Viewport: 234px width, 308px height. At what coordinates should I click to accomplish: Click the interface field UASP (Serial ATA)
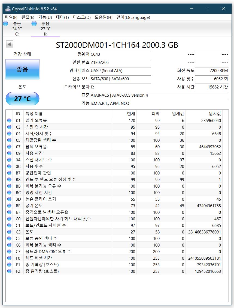pyautogui.click(x=120, y=70)
